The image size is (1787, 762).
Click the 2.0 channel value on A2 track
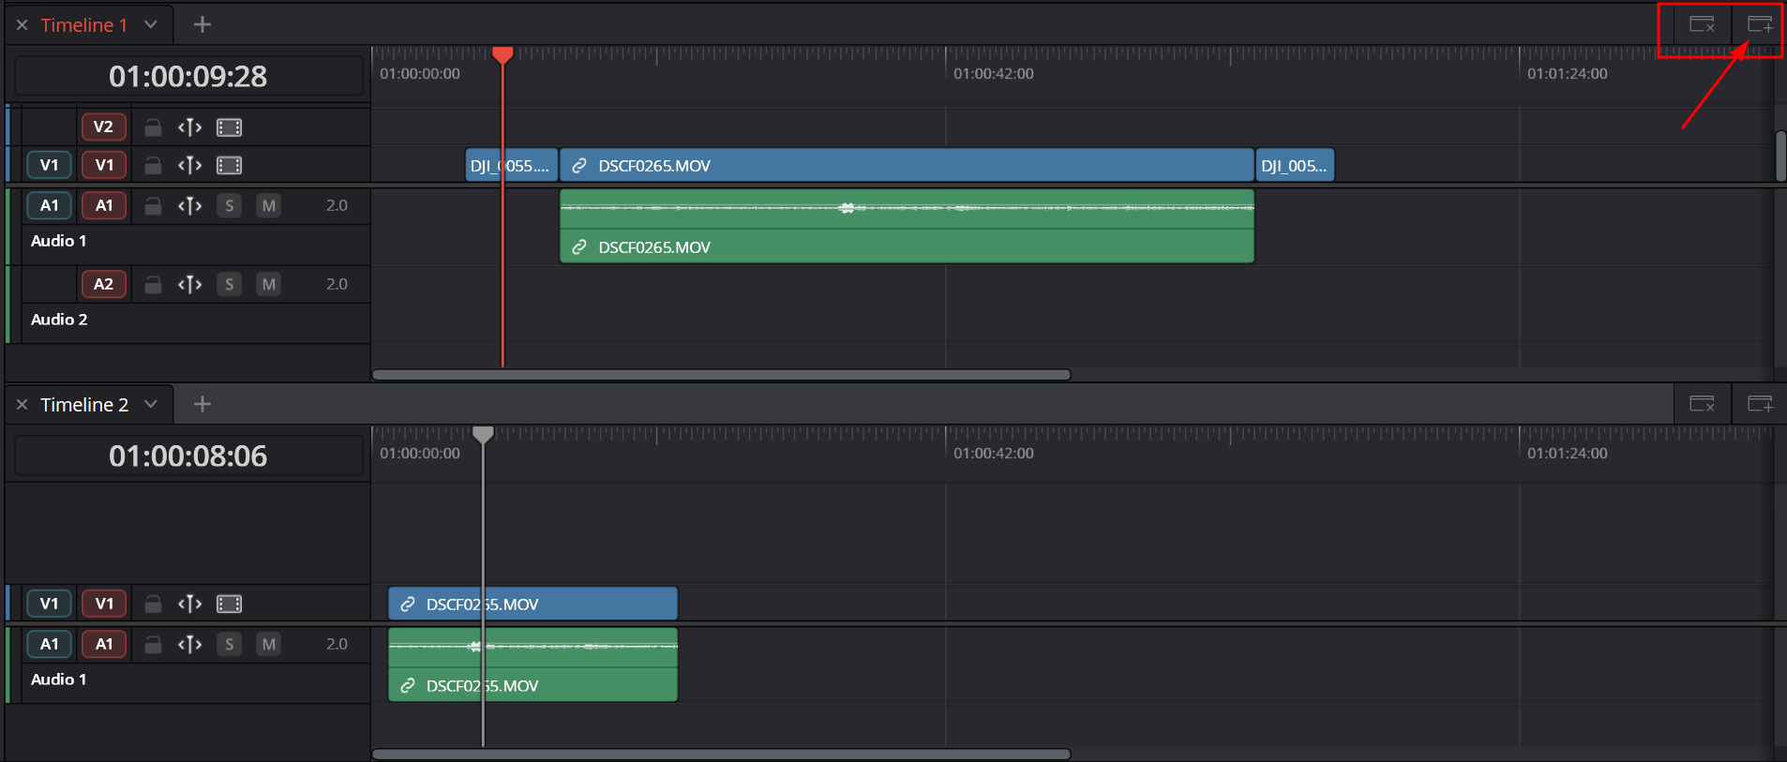click(x=337, y=284)
